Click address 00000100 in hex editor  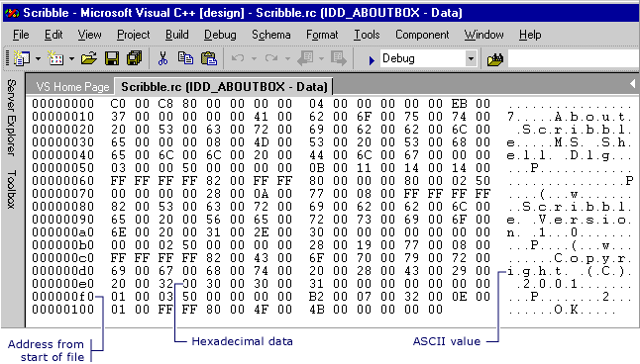62,310
